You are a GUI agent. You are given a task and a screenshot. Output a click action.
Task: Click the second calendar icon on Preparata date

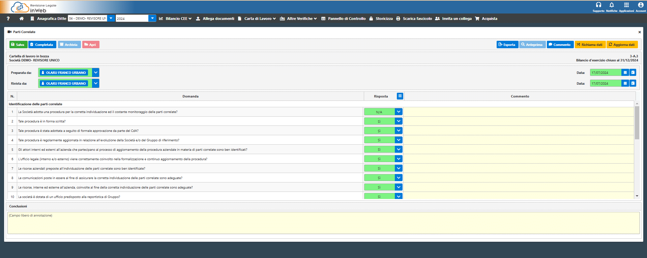pyautogui.click(x=633, y=73)
